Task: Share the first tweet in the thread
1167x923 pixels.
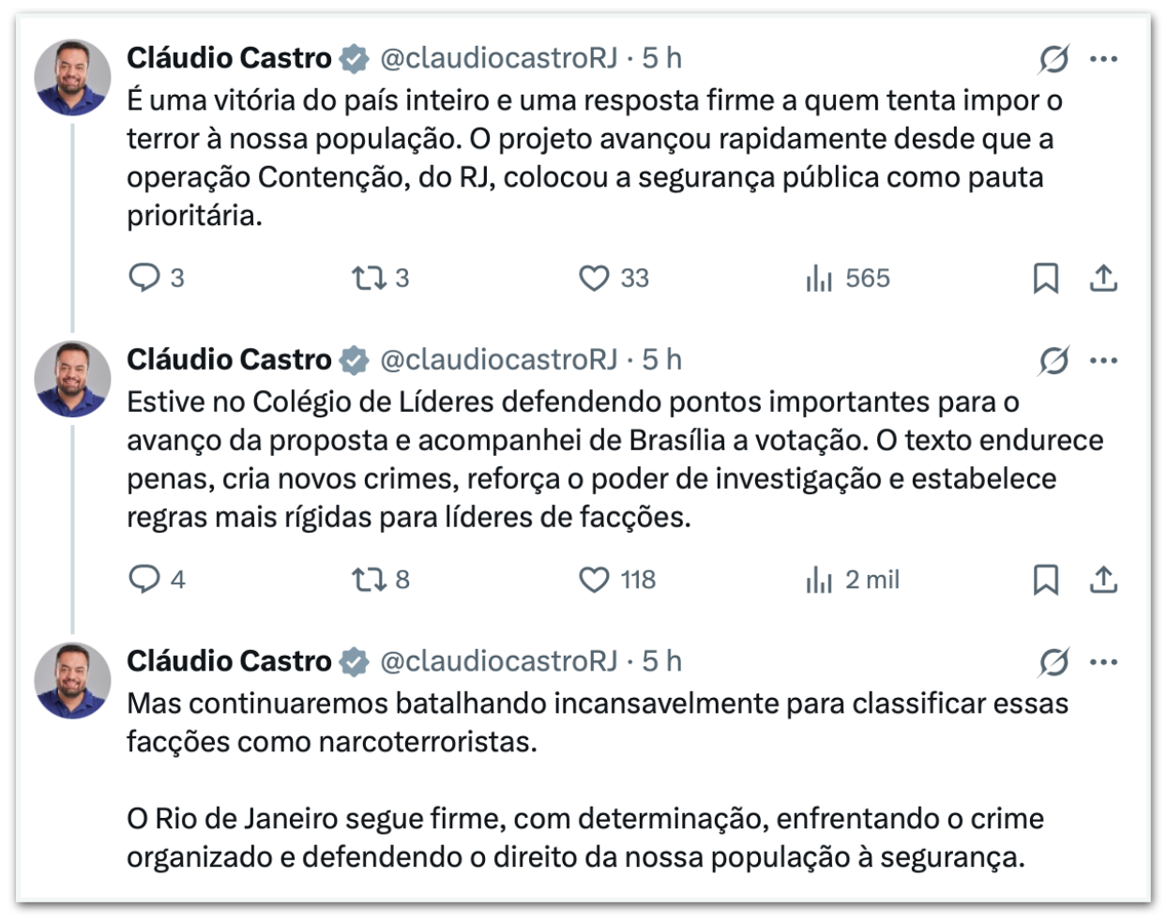Action: (1103, 278)
